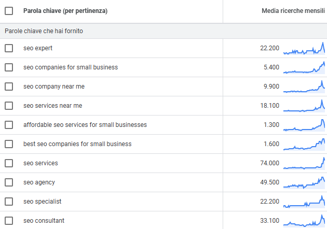Click the seo services trend sparkline

tap(304, 163)
